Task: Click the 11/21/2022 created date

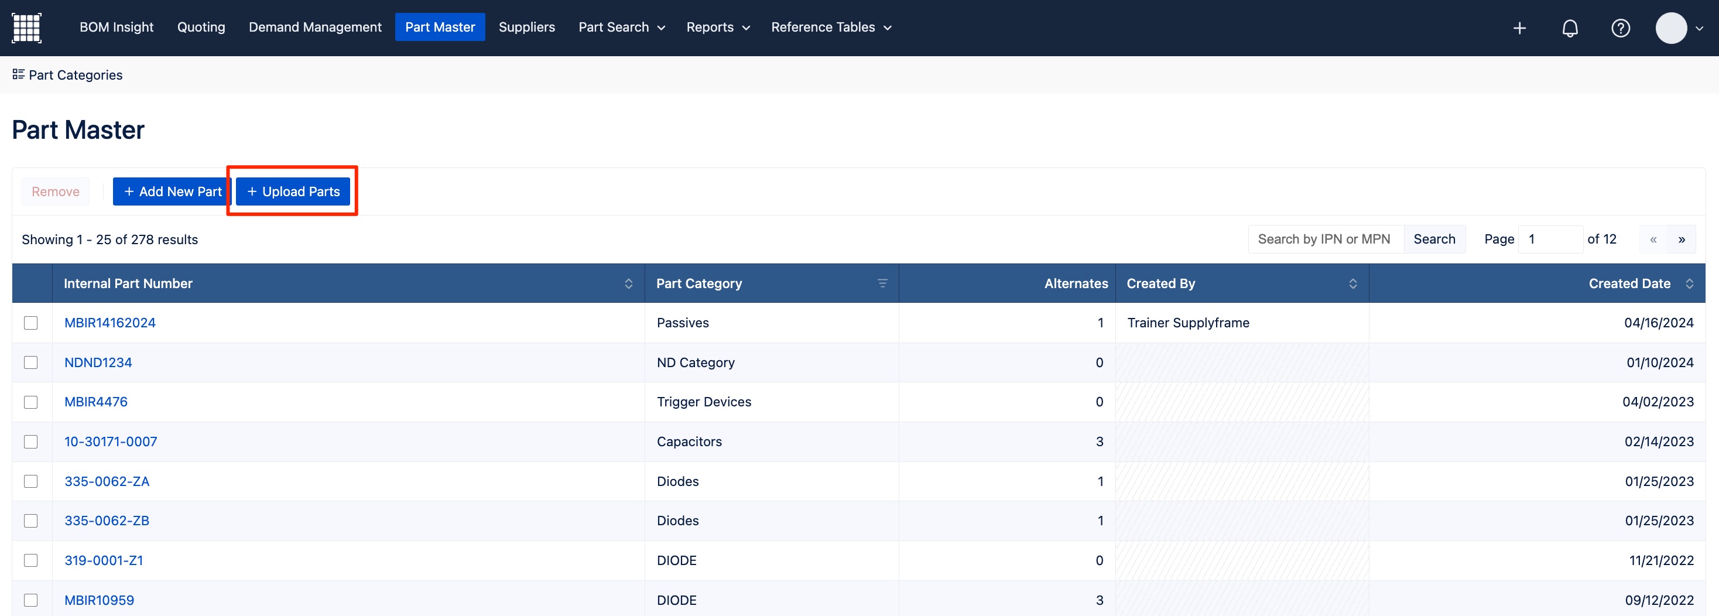Action: coord(1661,560)
